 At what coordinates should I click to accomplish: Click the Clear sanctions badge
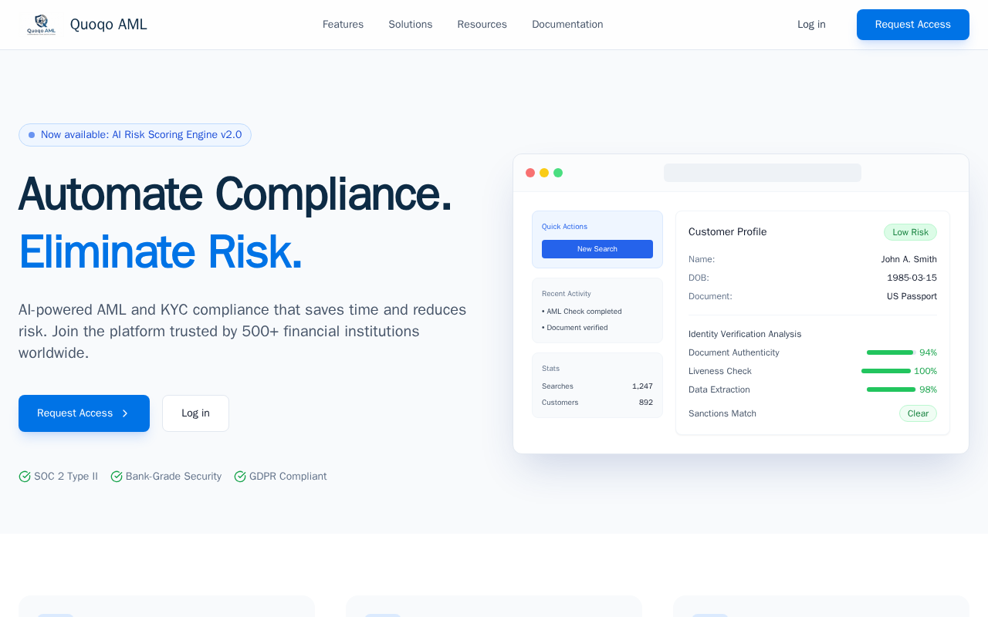[x=918, y=413]
